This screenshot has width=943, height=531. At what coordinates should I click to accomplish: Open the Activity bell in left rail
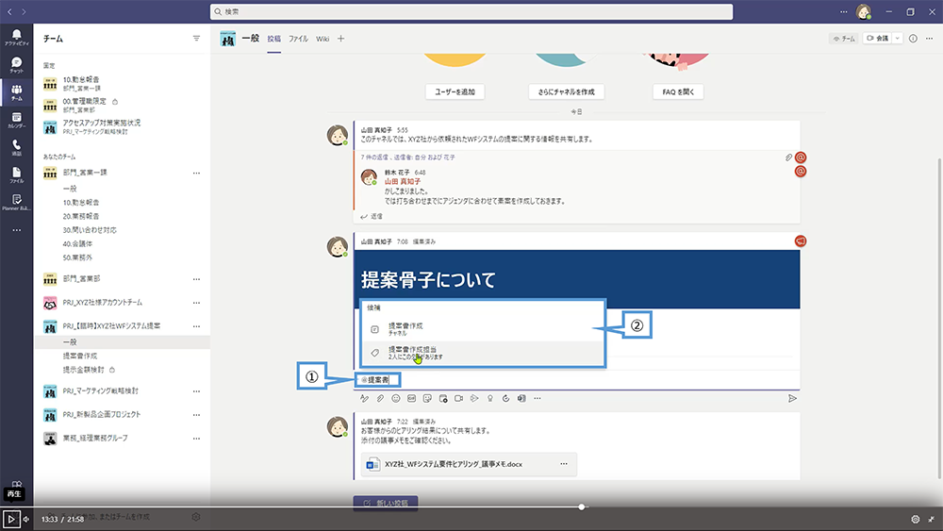pyautogui.click(x=16, y=37)
